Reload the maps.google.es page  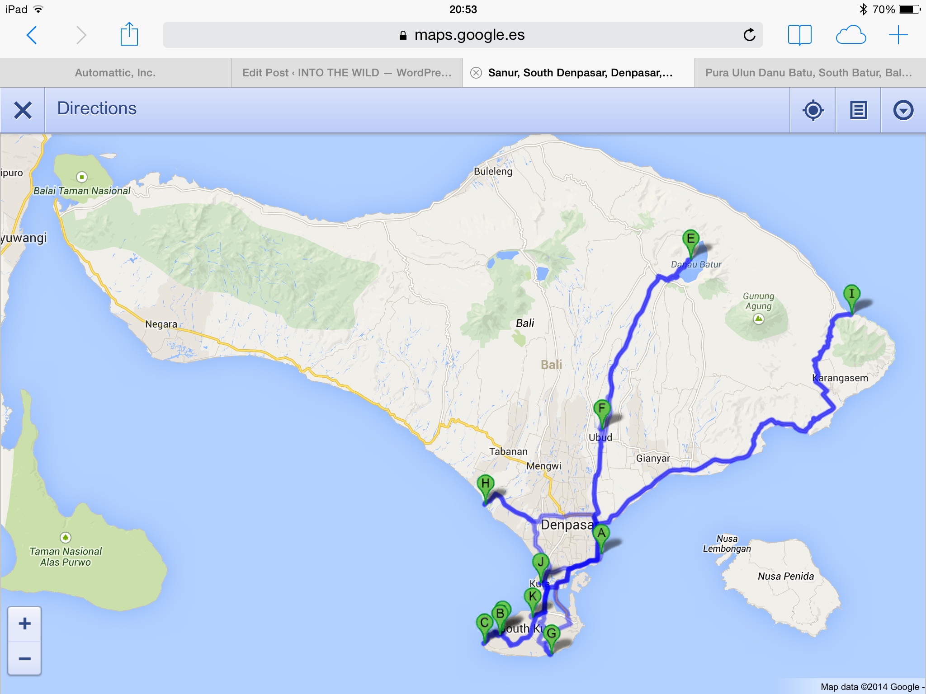(749, 35)
